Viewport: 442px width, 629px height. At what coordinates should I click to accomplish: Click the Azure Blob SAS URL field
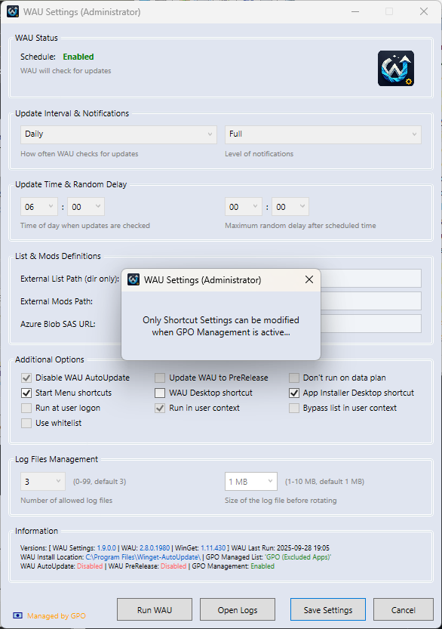click(x=370, y=323)
